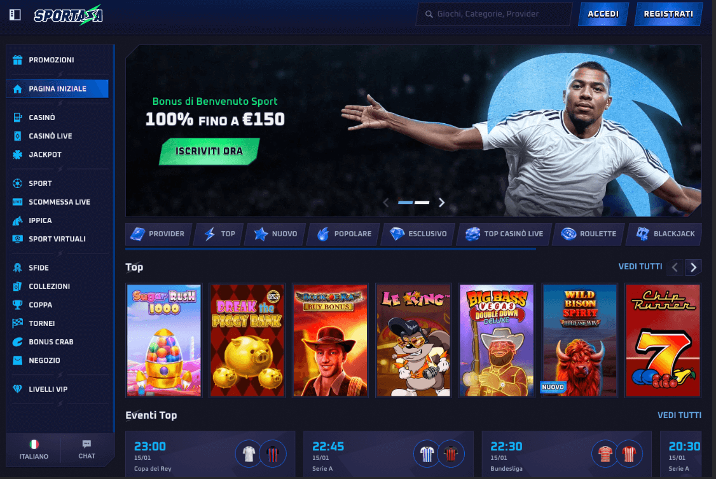
Task: Focus the Giochi, Categorie, Provider search field
Action: [494, 14]
